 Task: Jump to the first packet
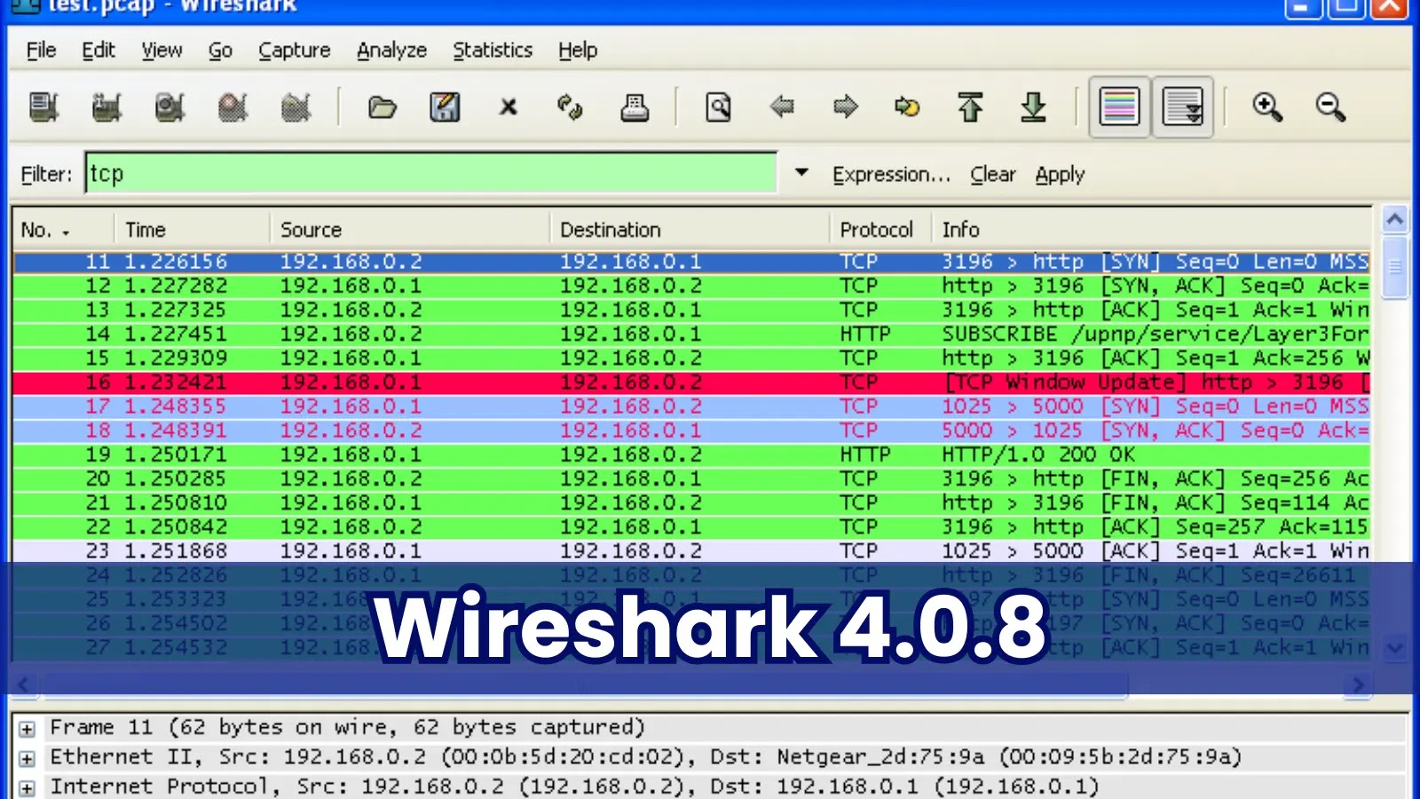(x=970, y=107)
